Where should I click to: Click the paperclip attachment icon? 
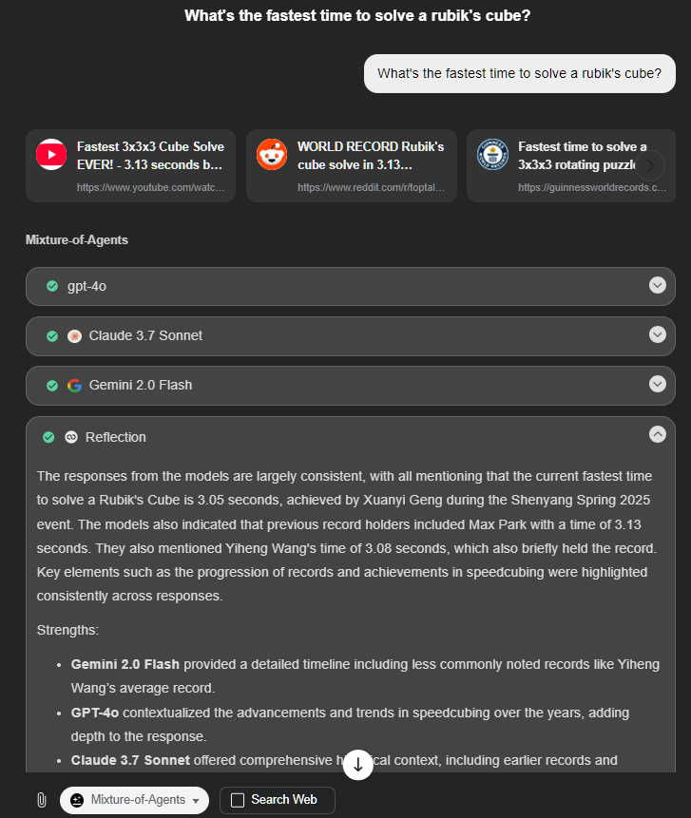[39, 800]
